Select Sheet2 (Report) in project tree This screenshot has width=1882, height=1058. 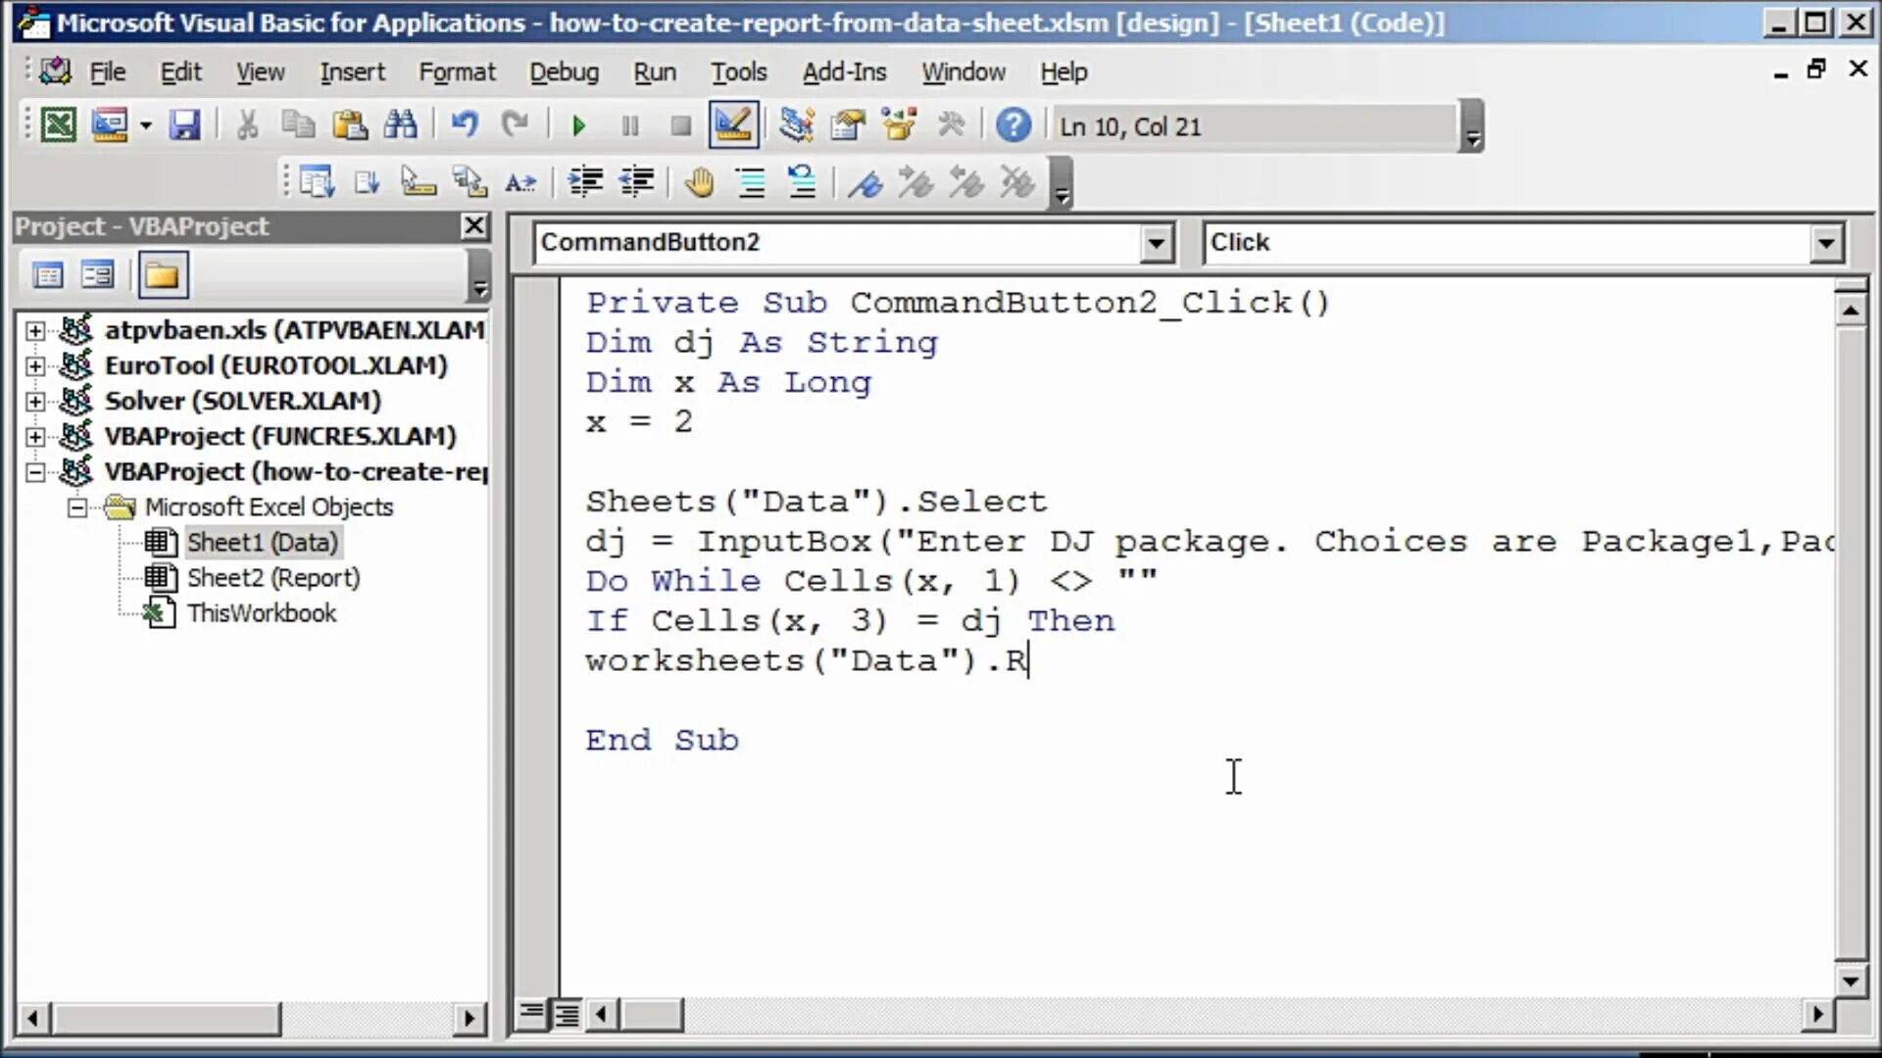(x=272, y=578)
